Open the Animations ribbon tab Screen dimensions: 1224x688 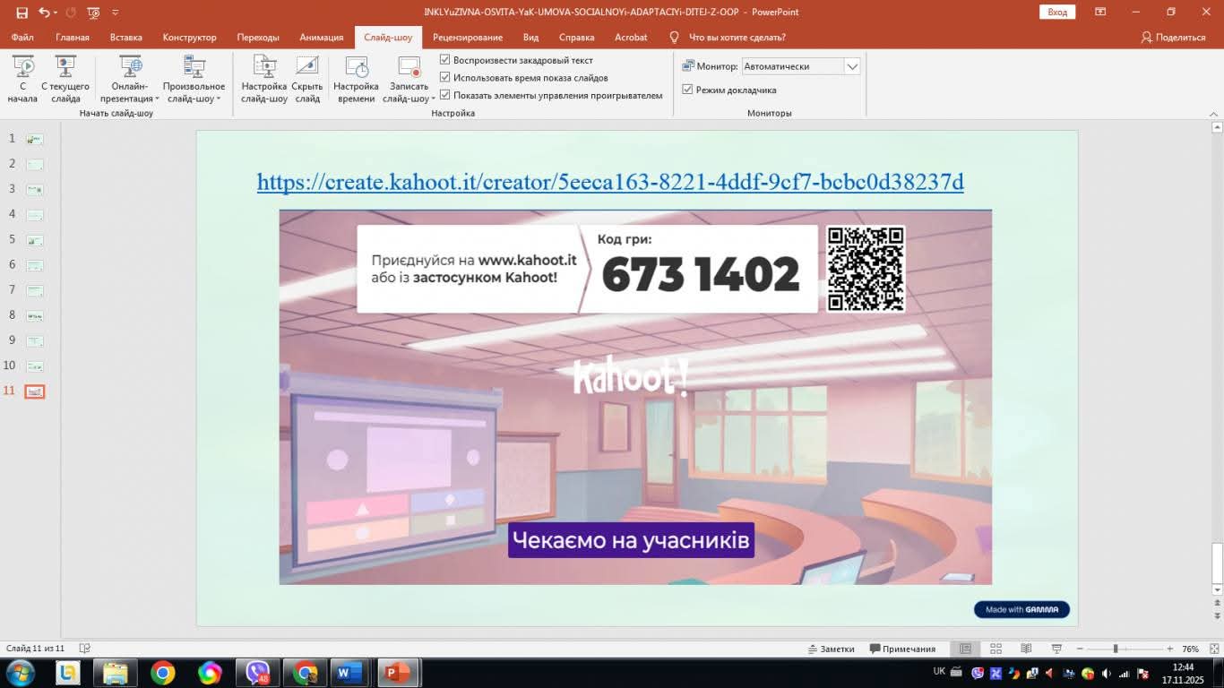click(321, 38)
